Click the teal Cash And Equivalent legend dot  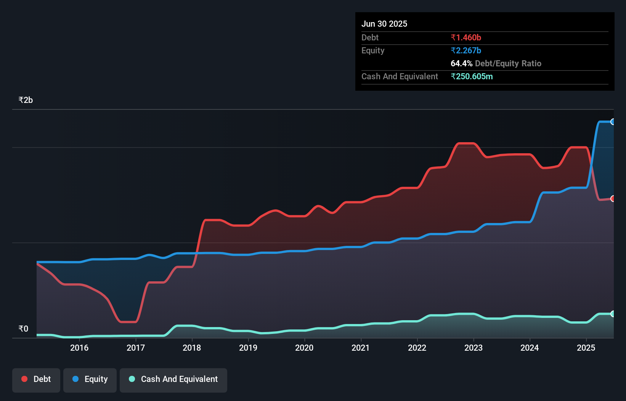tap(132, 379)
